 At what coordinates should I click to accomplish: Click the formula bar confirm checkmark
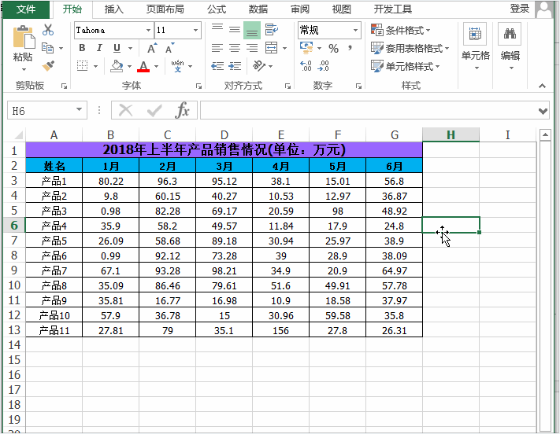[154, 110]
